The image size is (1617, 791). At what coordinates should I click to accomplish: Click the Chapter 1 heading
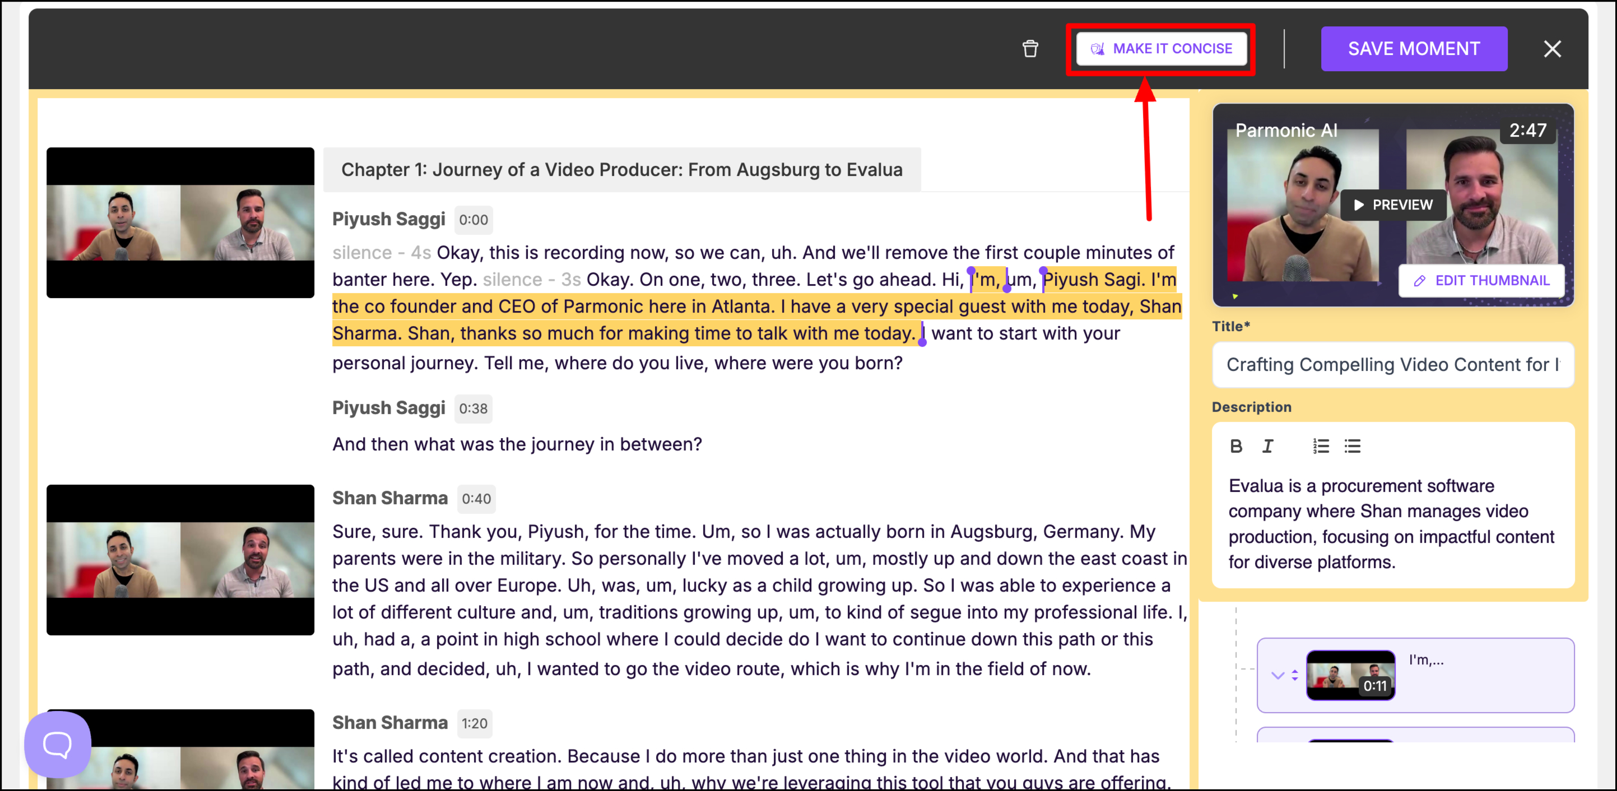(x=621, y=170)
